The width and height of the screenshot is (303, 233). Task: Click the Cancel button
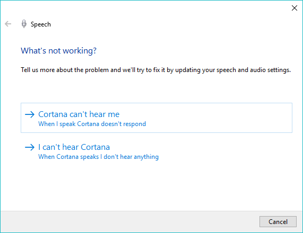click(x=278, y=222)
